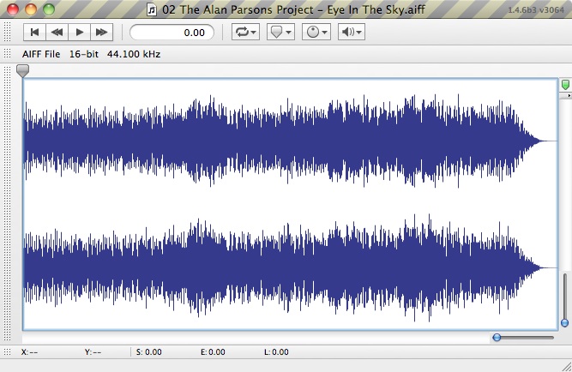
Task: Open the volume speaker dropdown
Action: (x=352, y=32)
